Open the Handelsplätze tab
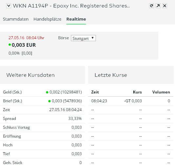The width and height of the screenshot is (175, 166). click(47, 19)
